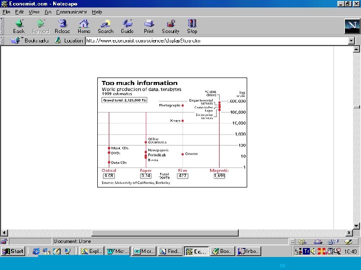The width and height of the screenshot is (361, 270).
Task: Switch to the Find... taskbar window
Action: pyautogui.click(x=170, y=251)
